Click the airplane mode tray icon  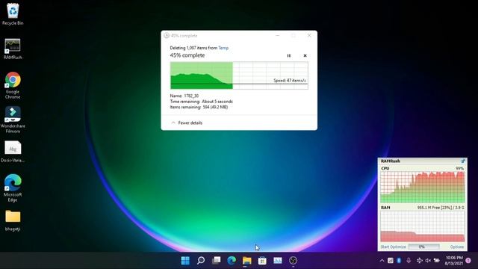419,261
